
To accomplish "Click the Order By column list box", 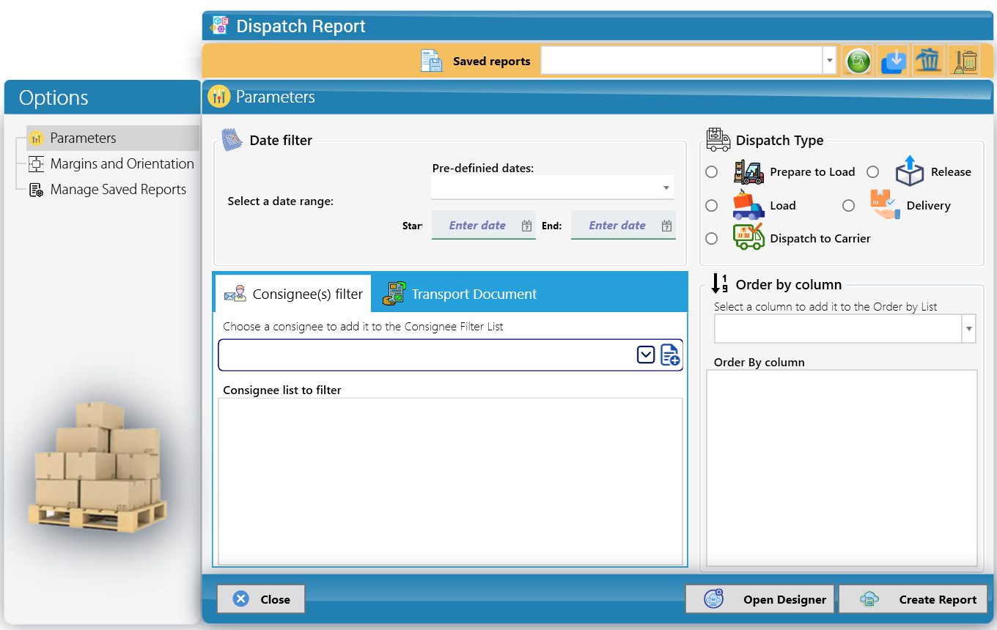I will 842,468.
